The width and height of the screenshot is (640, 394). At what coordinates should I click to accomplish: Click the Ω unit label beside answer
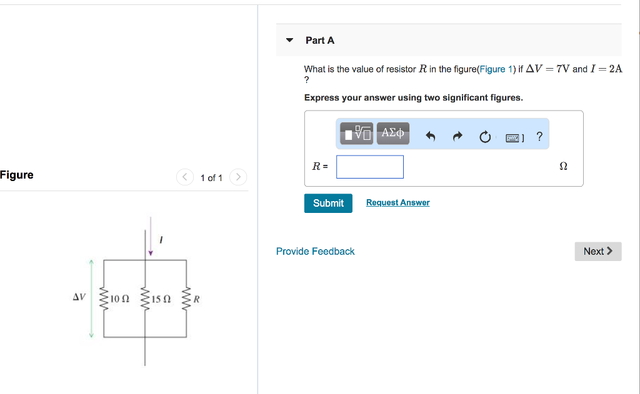point(563,167)
